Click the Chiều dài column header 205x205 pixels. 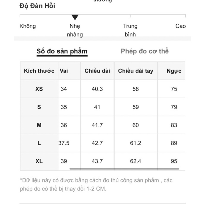pyautogui.click(x=97, y=71)
